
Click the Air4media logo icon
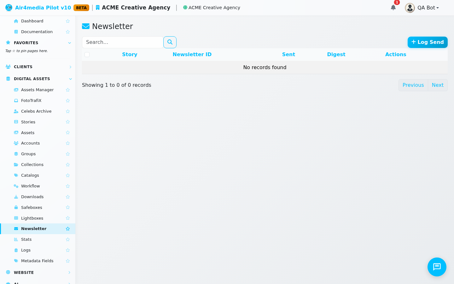click(9, 8)
